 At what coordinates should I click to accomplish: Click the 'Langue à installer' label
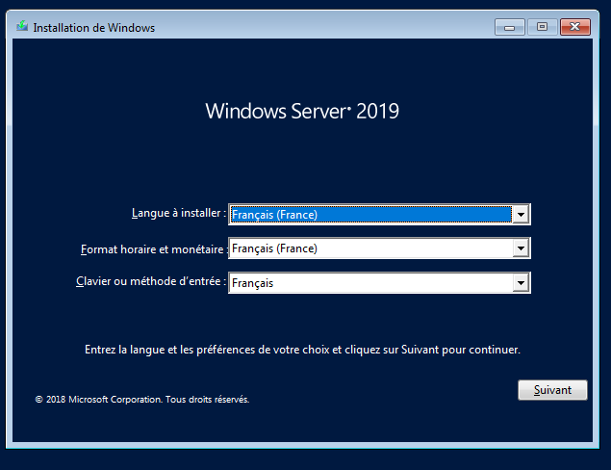click(x=178, y=213)
